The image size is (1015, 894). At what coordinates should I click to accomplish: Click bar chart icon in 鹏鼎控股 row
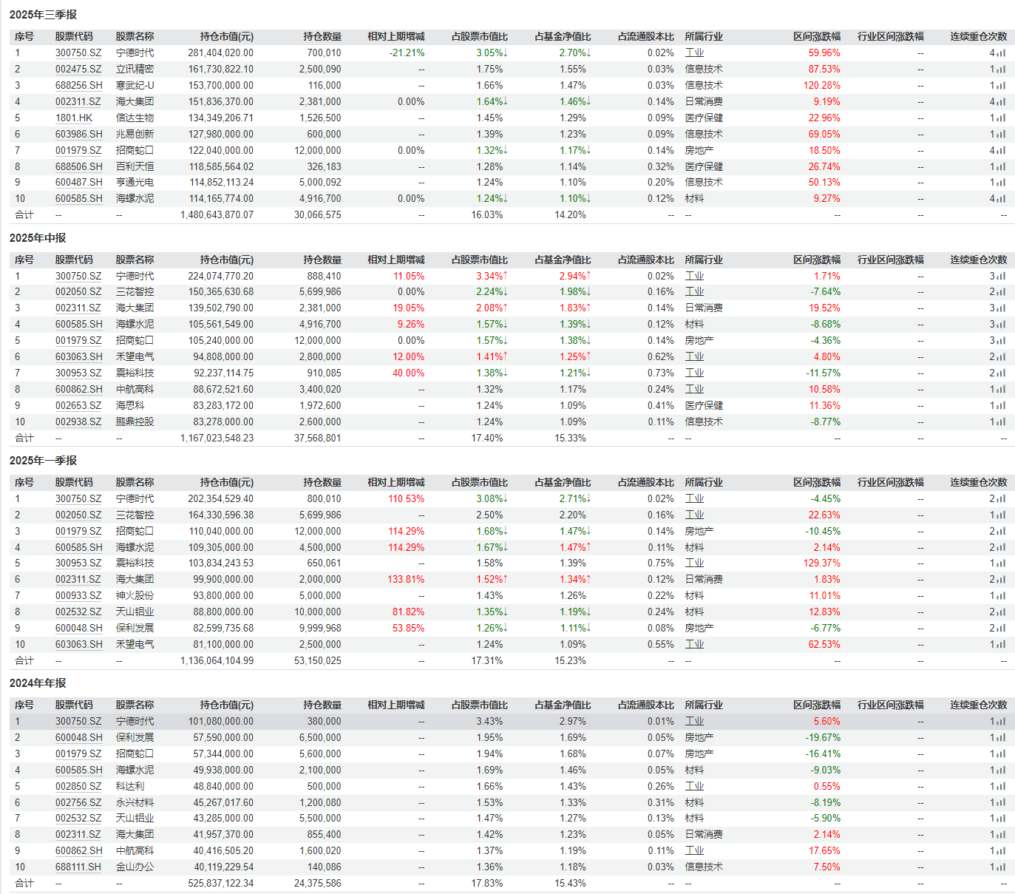pos(1001,422)
